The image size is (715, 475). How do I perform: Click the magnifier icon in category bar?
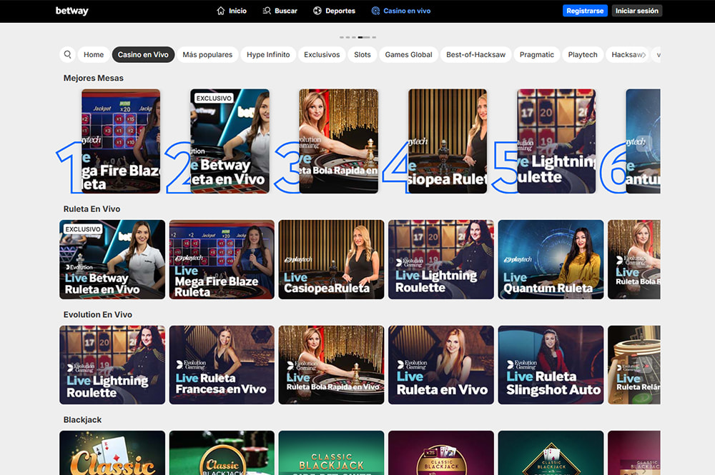67,55
